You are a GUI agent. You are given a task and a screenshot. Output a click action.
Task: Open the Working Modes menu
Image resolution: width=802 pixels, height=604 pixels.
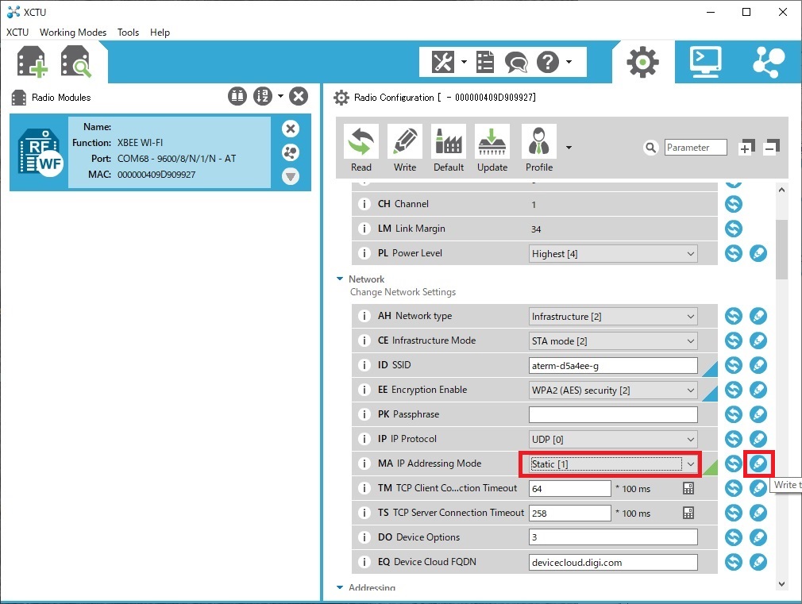coord(73,33)
